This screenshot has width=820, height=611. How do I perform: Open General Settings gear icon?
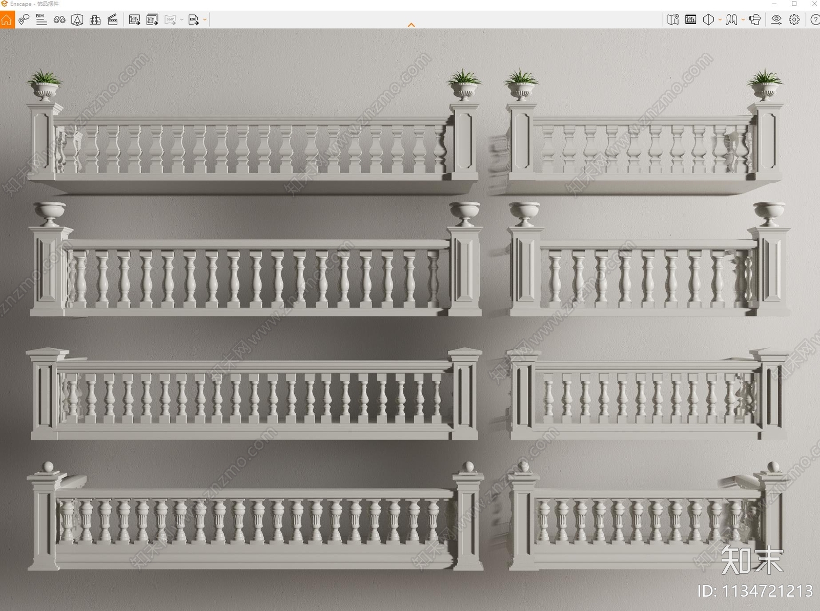point(794,20)
